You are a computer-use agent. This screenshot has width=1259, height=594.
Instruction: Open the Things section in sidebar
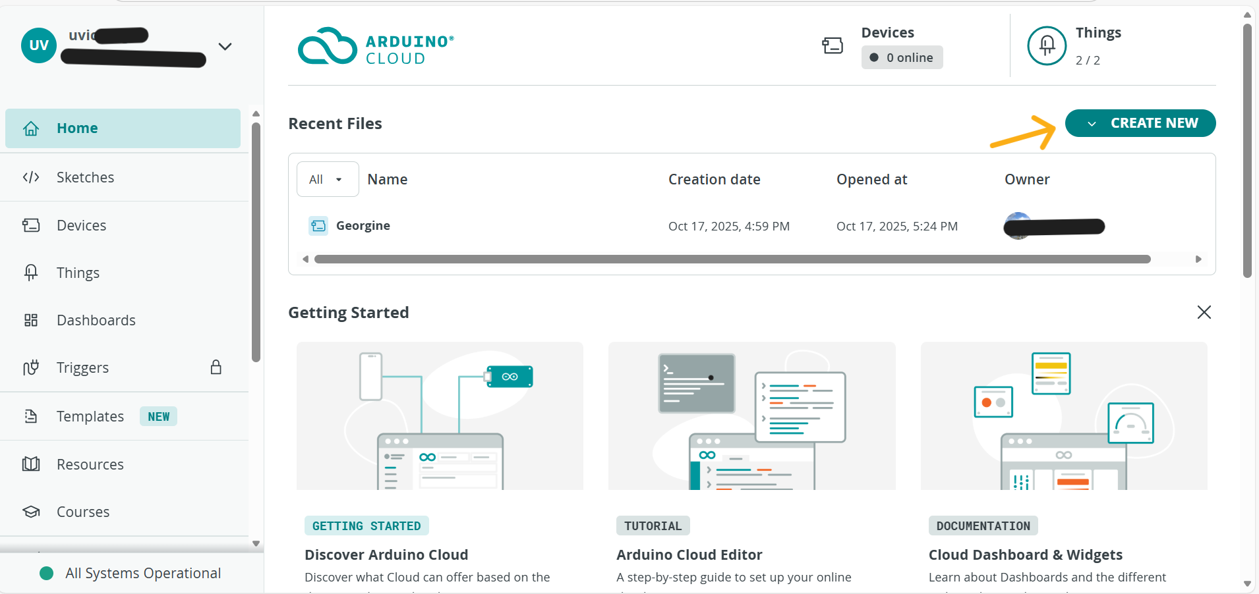click(77, 272)
